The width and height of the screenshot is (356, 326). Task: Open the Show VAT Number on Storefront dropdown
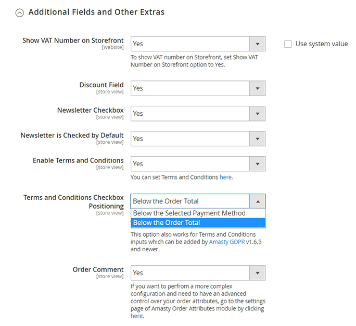pyautogui.click(x=190, y=44)
